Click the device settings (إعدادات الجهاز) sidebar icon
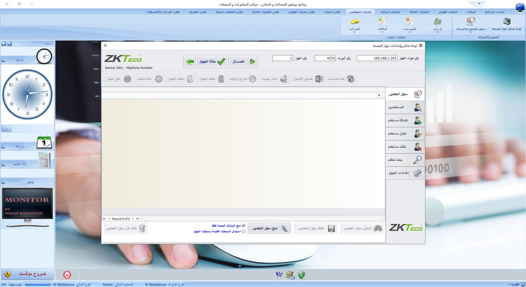This screenshot has width=526, height=287. click(x=417, y=173)
